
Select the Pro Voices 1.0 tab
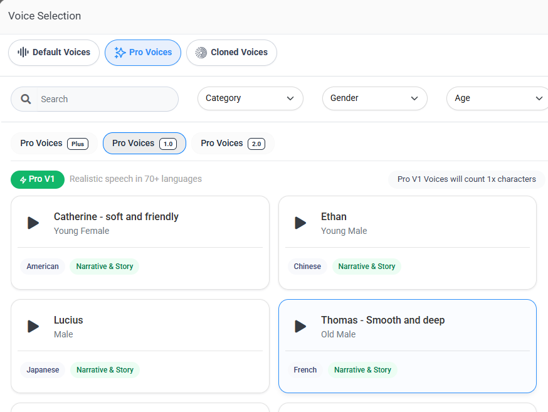(x=144, y=143)
